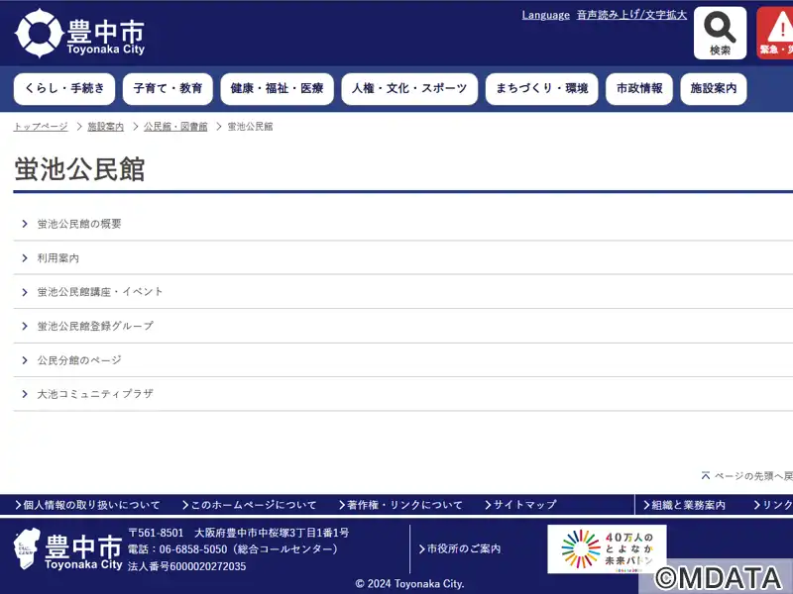This screenshot has width=793, height=594.
Task: Click the ページの先頭へ戻る up arrow
Action: (x=706, y=476)
